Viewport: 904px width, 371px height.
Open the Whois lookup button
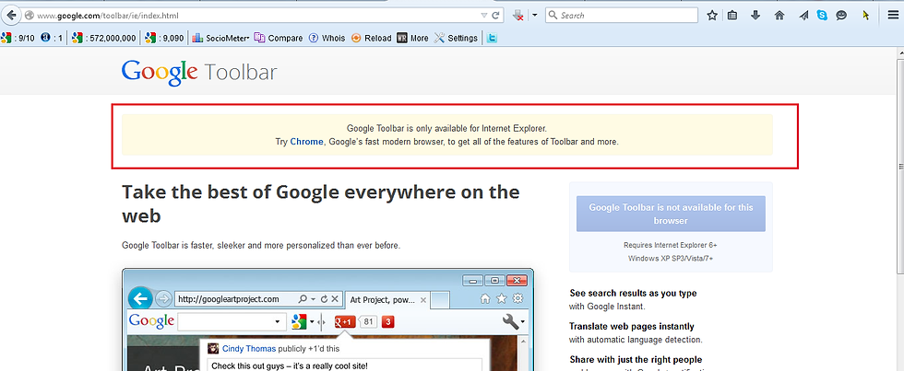tap(327, 38)
